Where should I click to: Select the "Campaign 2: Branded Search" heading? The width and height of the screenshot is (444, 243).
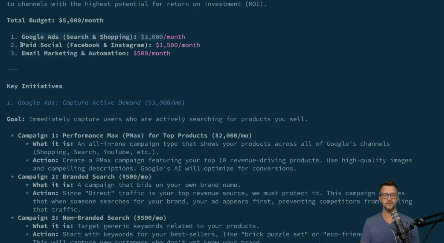point(84,177)
